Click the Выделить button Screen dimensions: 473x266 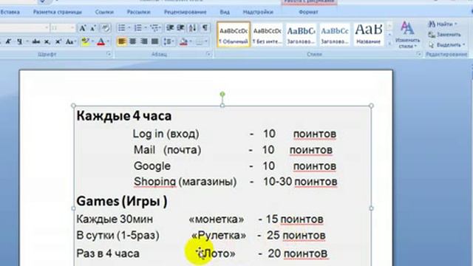pos(446,45)
